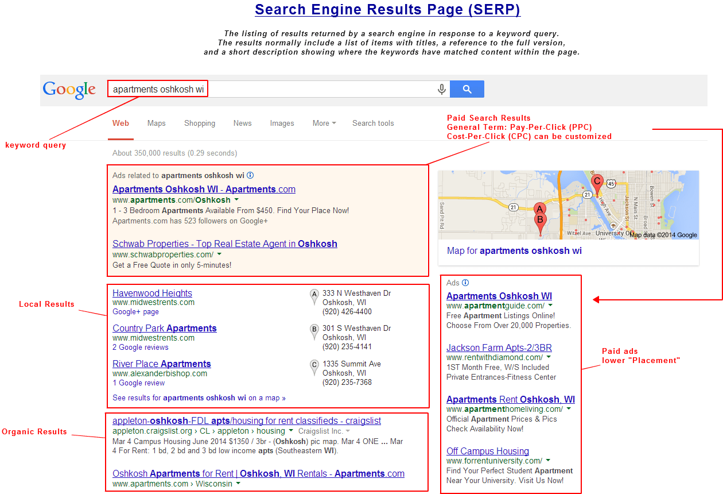Open the craigslist housing for rent result
723x494 pixels.
click(x=247, y=421)
